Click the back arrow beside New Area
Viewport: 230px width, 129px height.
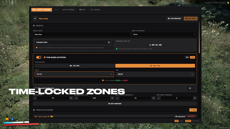[x=35, y=19]
